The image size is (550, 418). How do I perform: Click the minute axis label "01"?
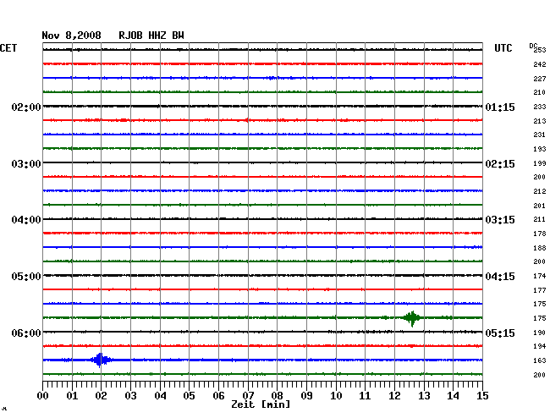point(72,396)
